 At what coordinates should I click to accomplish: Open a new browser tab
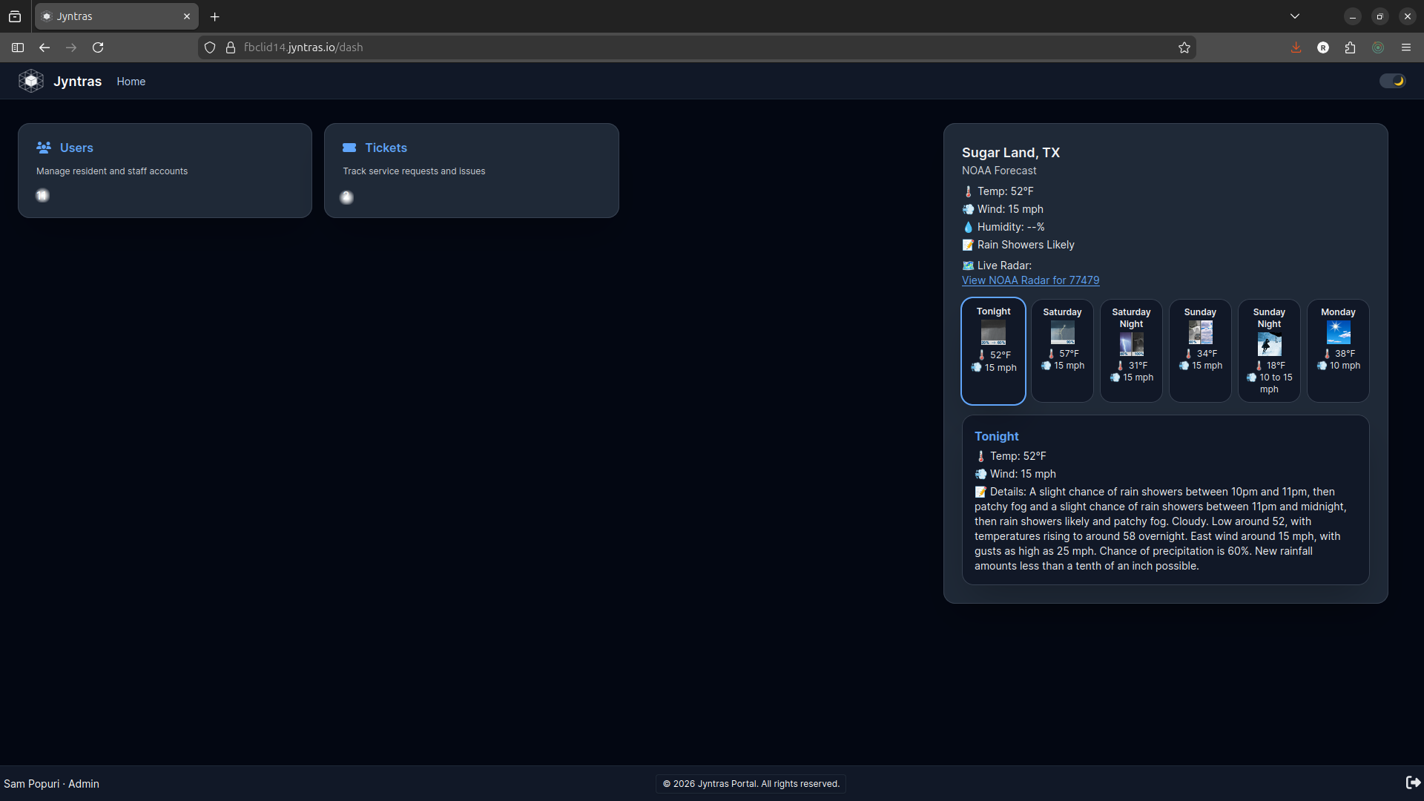pyautogui.click(x=215, y=16)
